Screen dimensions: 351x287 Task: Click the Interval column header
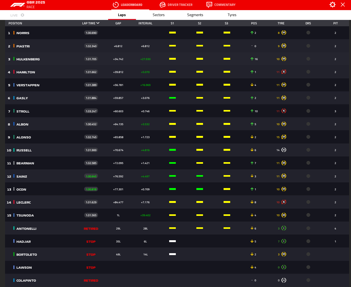[145, 23]
